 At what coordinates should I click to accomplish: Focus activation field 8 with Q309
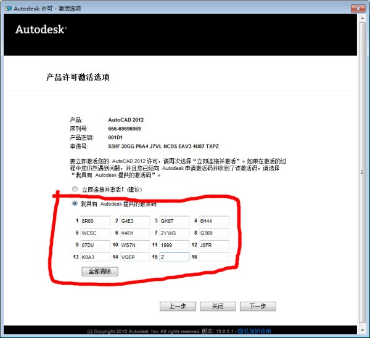point(213,233)
